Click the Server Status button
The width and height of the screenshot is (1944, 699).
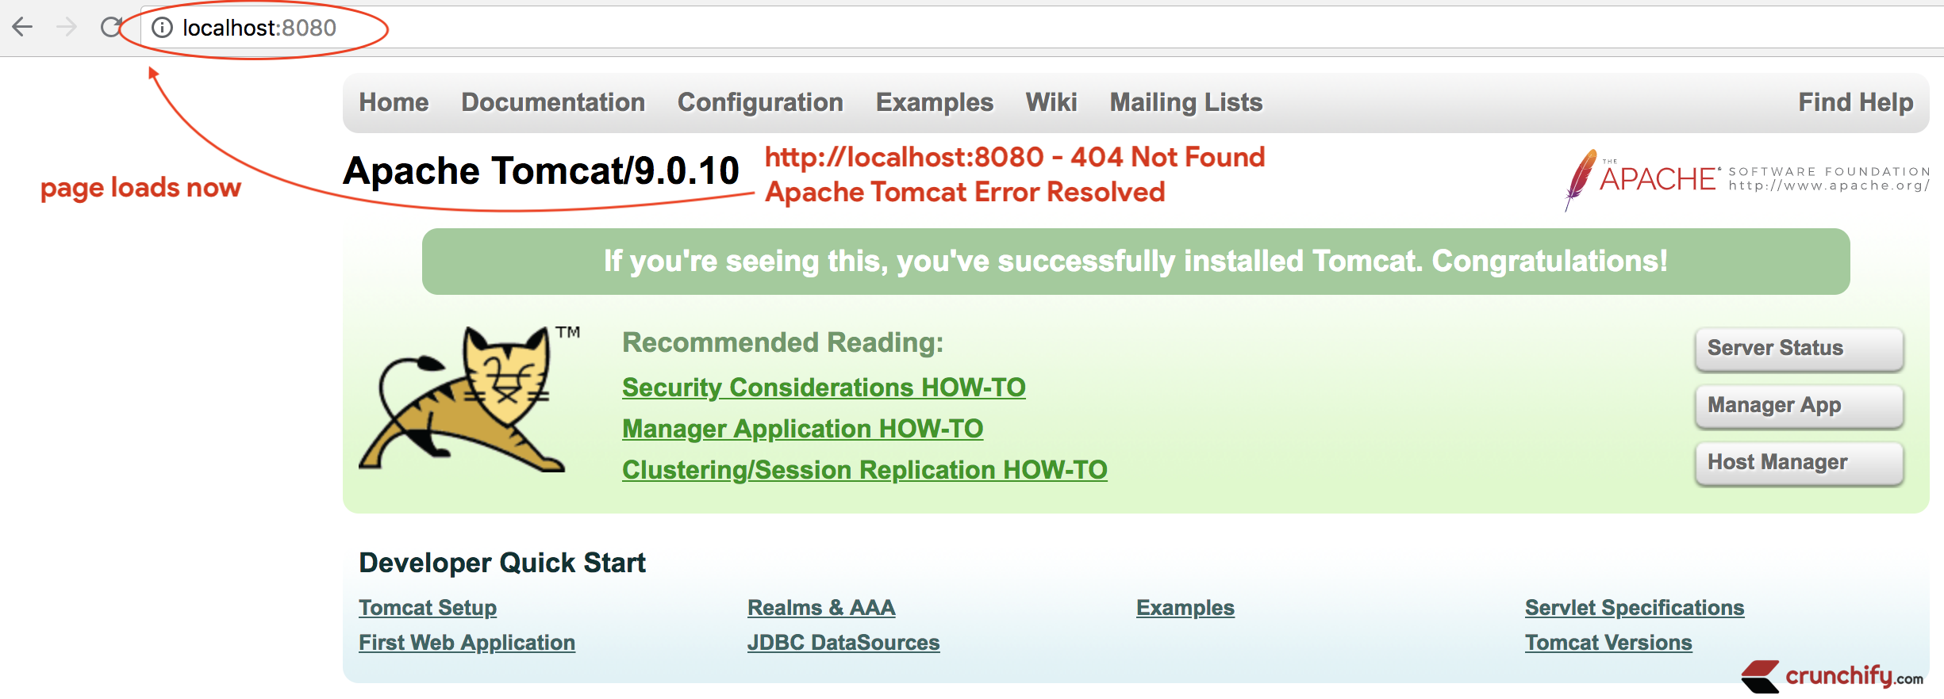pyautogui.click(x=1799, y=349)
